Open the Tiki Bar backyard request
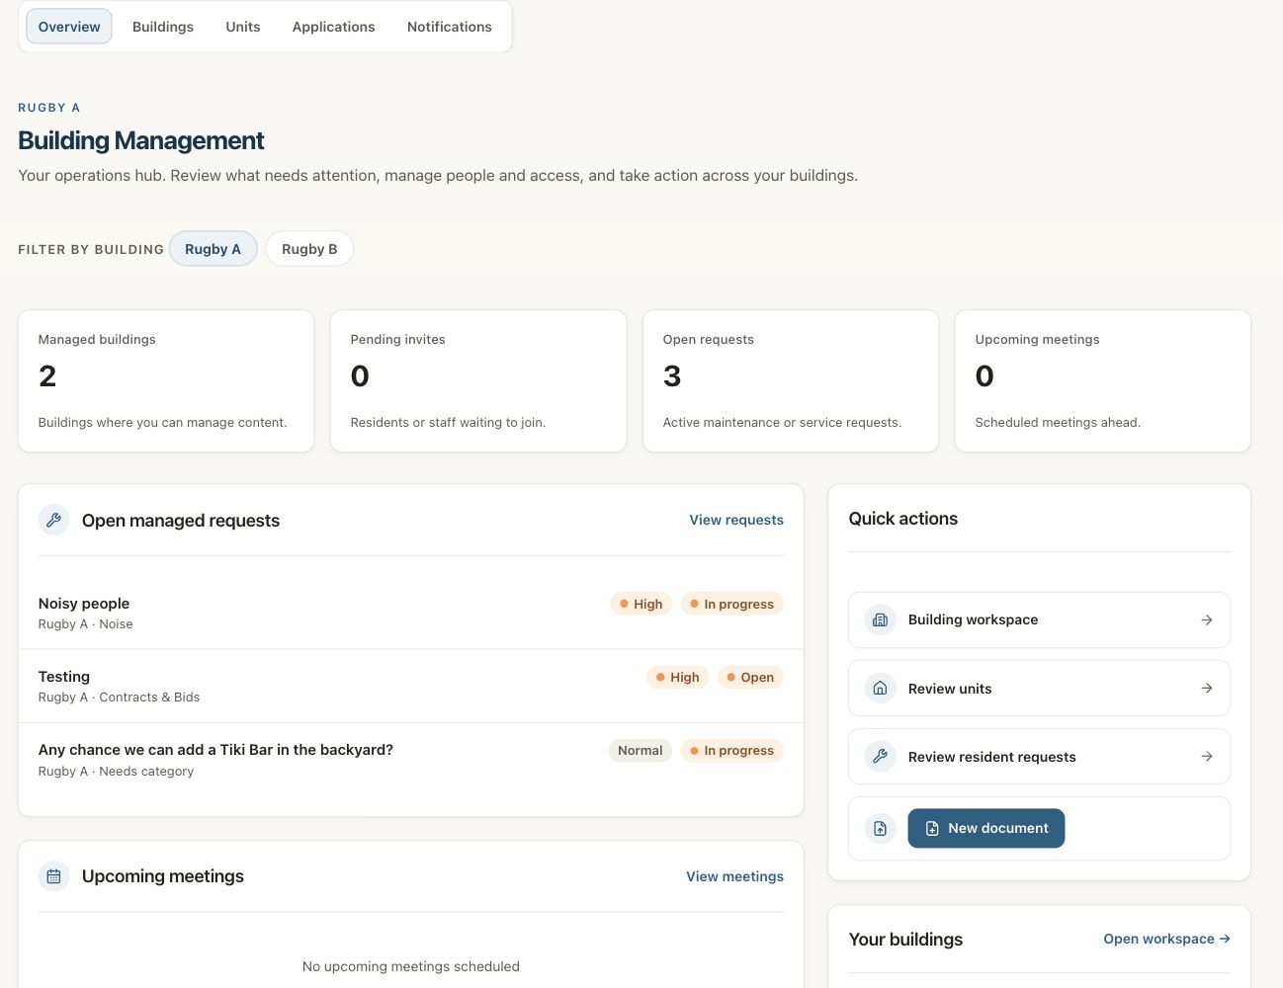1283x988 pixels. [x=411, y=760]
